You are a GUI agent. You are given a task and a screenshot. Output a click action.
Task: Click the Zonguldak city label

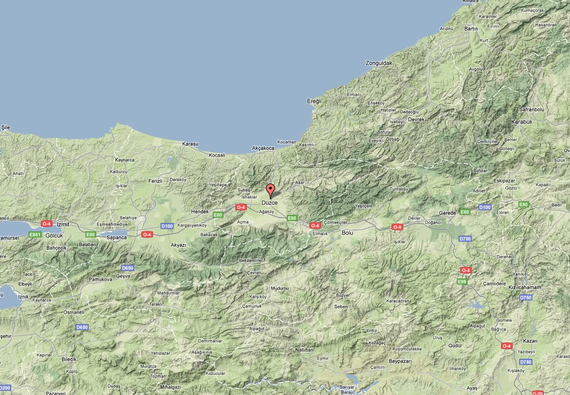[x=378, y=63]
